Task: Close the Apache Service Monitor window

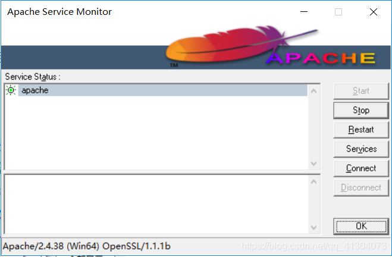Action: click(x=374, y=12)
